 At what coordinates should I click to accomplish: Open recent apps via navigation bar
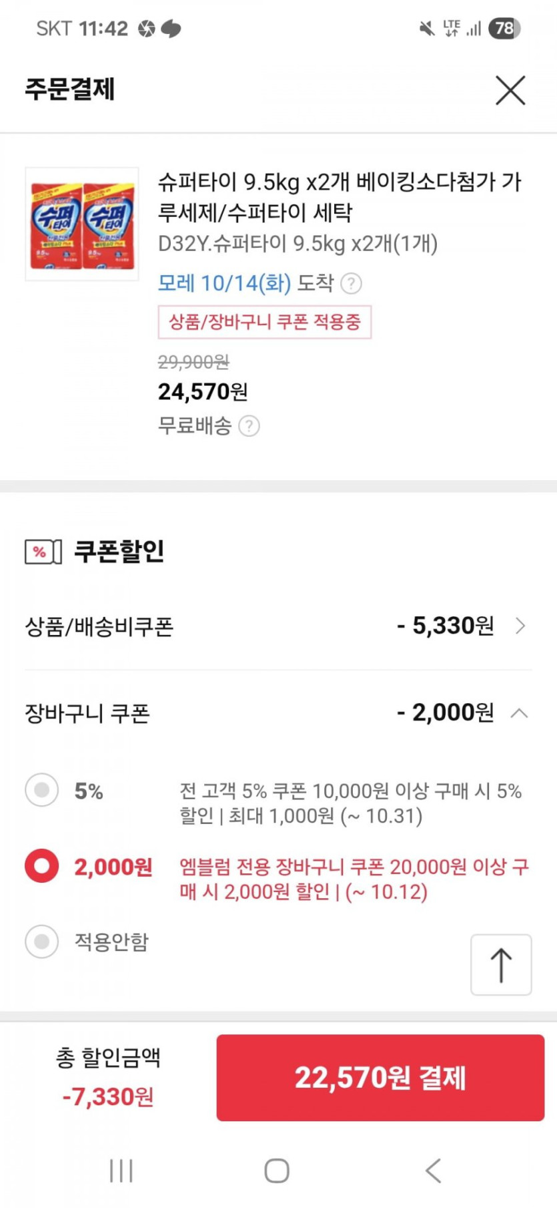(121, 1170)
